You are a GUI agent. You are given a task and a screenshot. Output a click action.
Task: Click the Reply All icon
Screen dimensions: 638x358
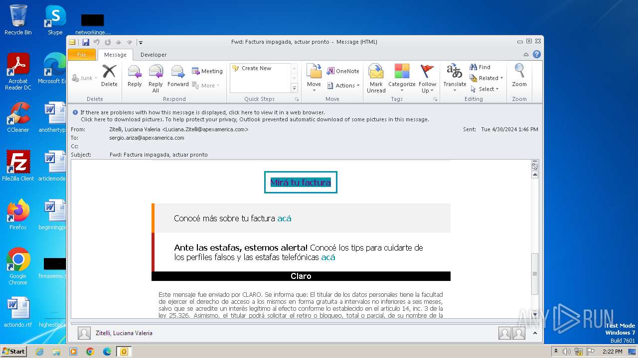(156, 78)
